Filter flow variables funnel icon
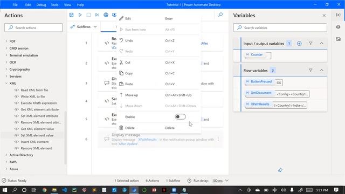The width and height of the screenshot is (345, 194). 310,70
